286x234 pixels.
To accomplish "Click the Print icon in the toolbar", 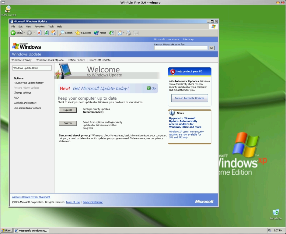I will 129,33.
